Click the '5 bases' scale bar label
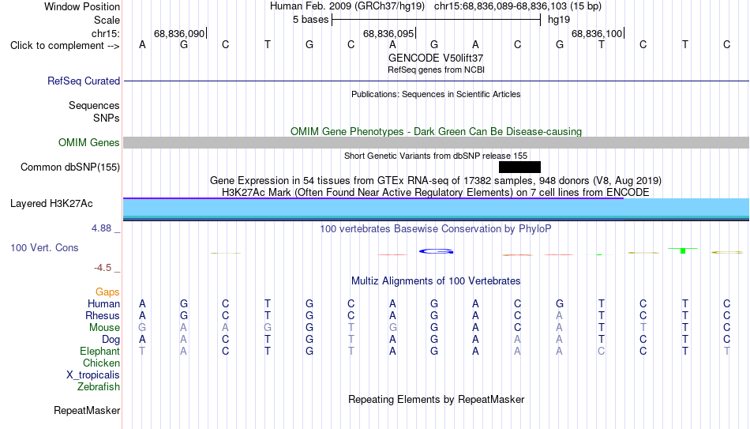Viewport: 750px width, 429px height. tap(310, 20)
